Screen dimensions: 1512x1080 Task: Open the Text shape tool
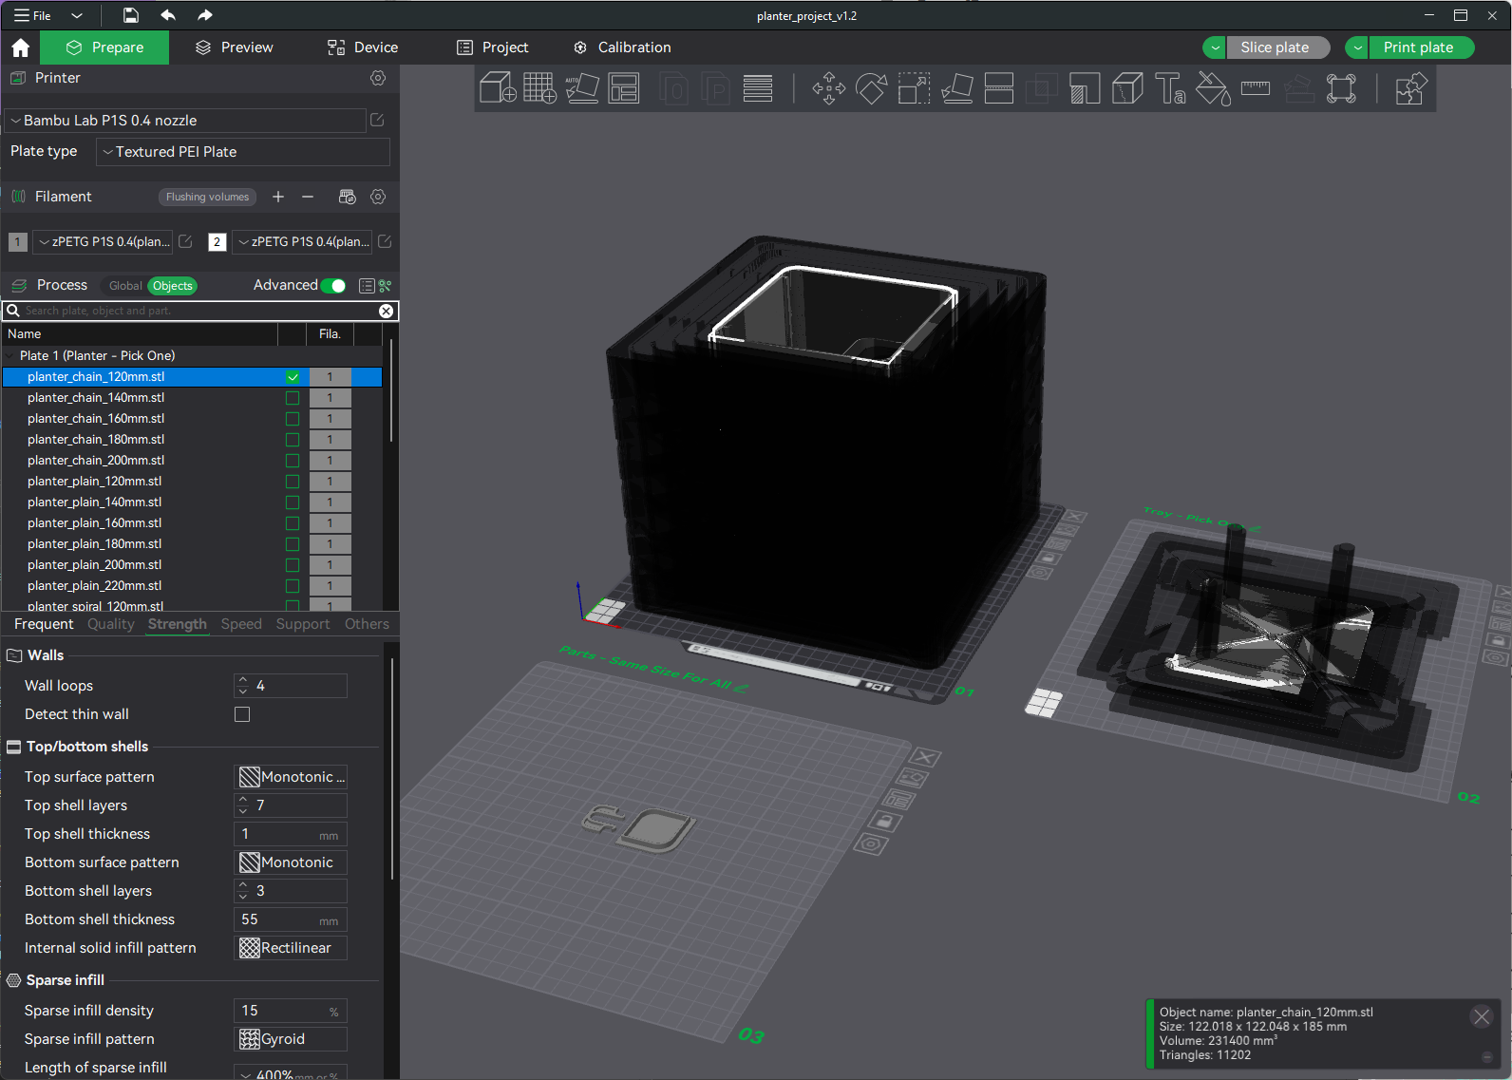tap(1169, 88)
